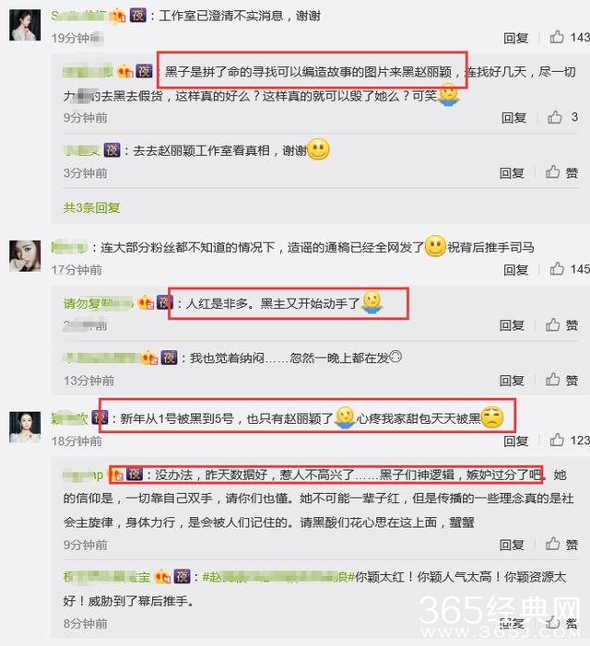Like the reply starting '没办法，昨天数据好'

coord(561,545)
